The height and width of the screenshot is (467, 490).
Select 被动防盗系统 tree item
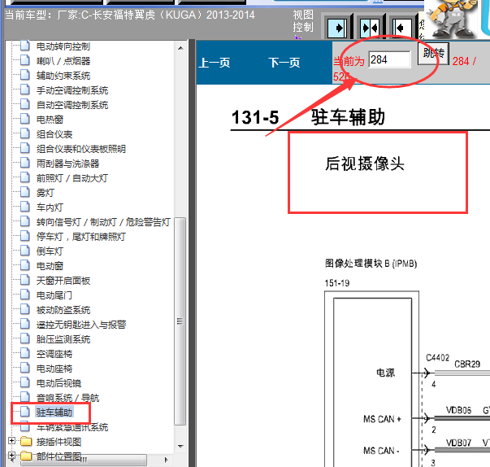coord(63,310)
